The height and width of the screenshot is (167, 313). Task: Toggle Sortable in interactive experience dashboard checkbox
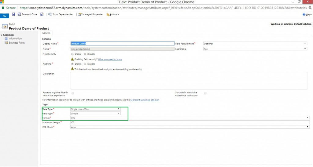point(205,93)
